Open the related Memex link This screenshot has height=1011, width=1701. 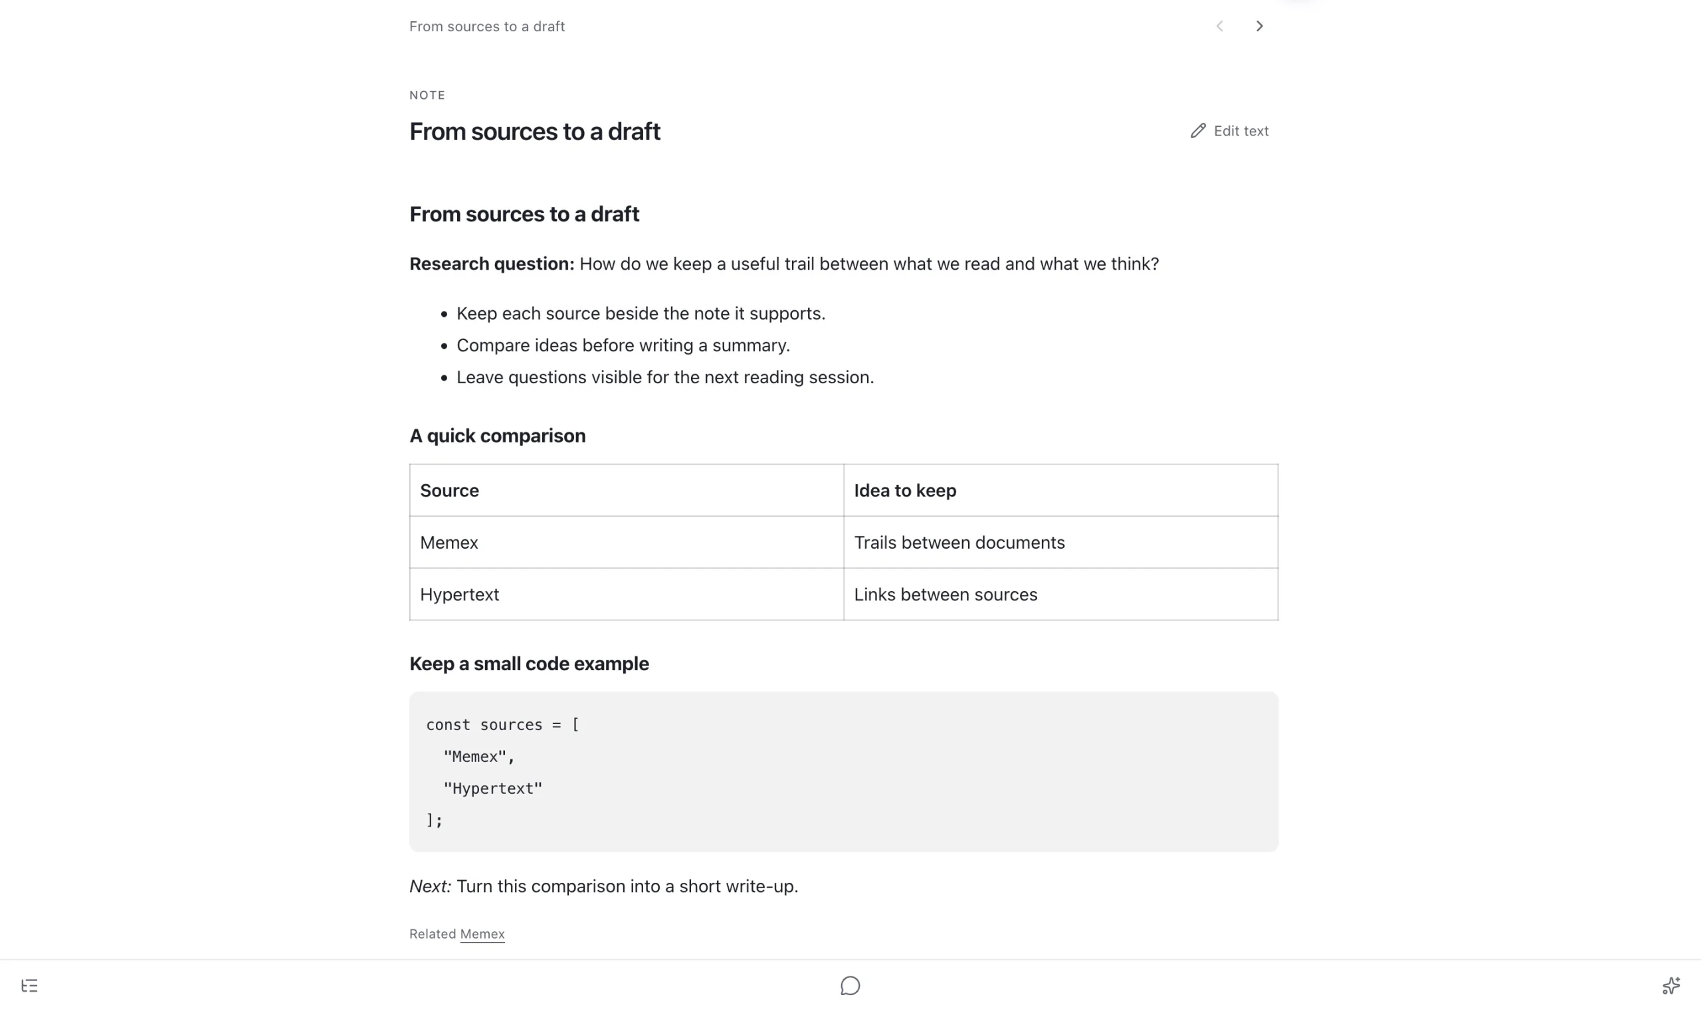click(482, 933)
